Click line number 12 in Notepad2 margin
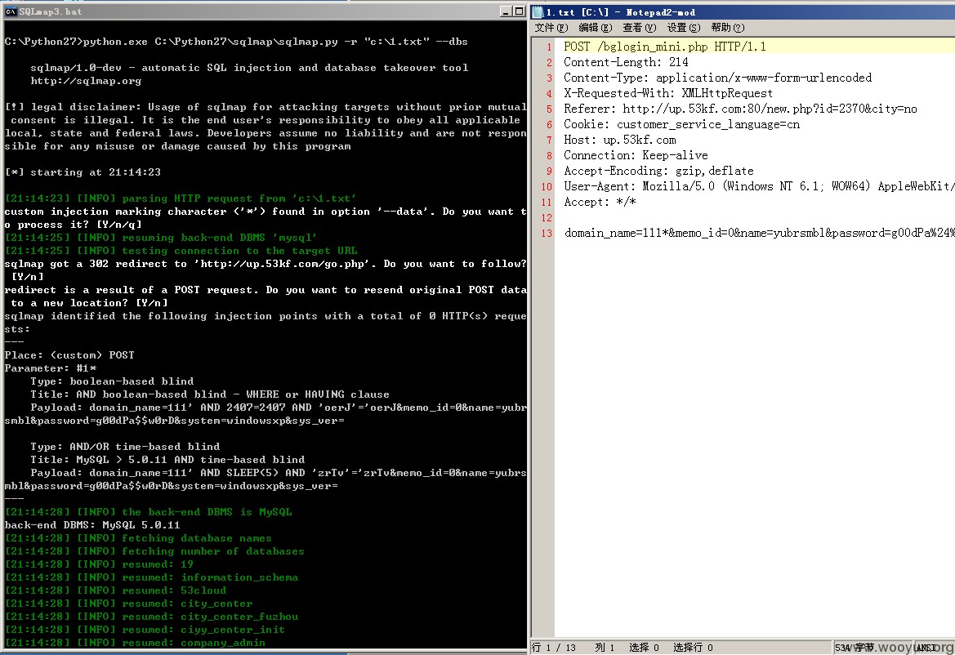 (547, 218)
